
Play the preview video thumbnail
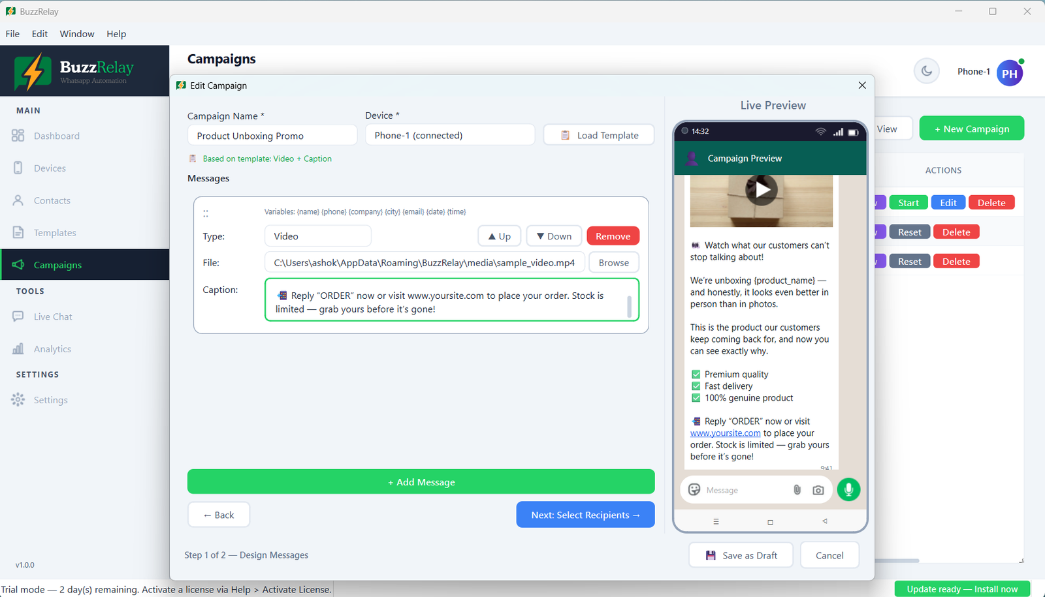tap(762, 190)
